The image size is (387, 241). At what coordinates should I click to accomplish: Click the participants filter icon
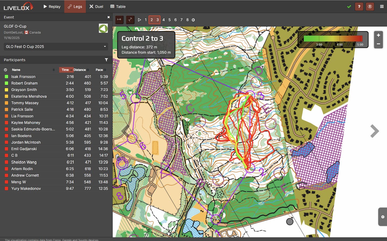(x=106, y=60)
